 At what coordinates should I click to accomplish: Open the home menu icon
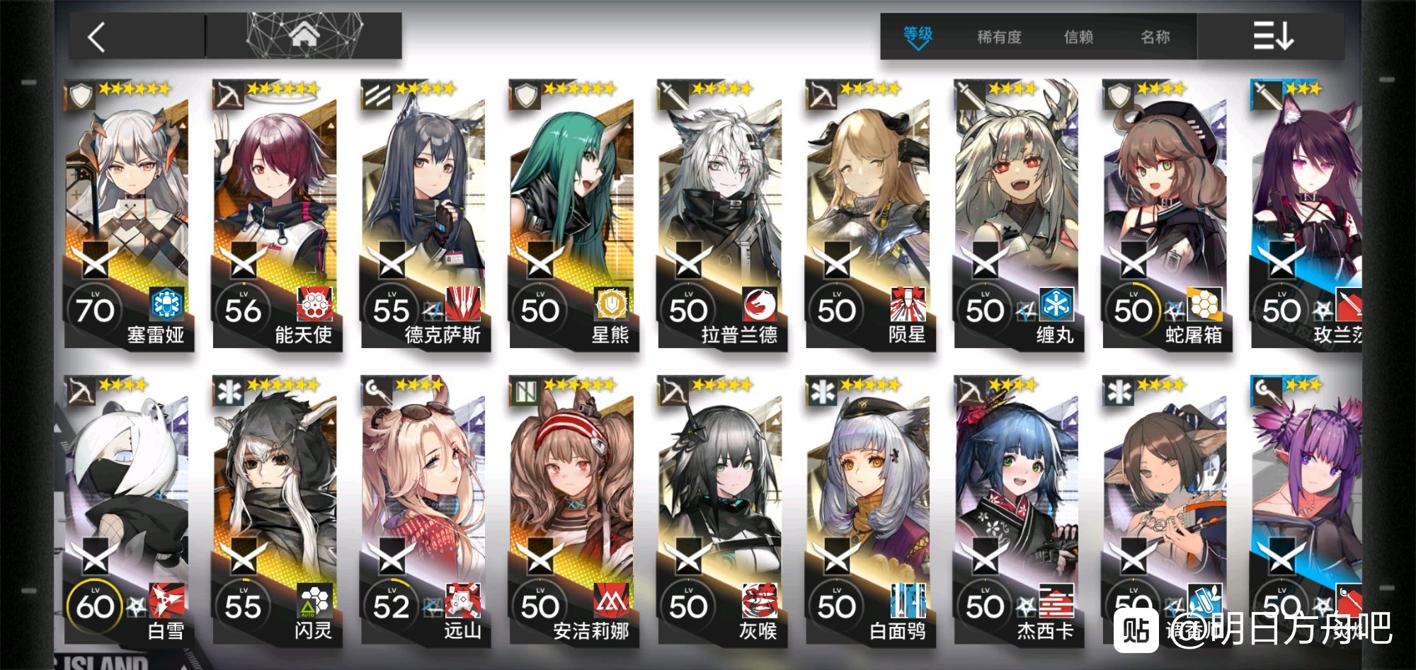click(304, 34)
